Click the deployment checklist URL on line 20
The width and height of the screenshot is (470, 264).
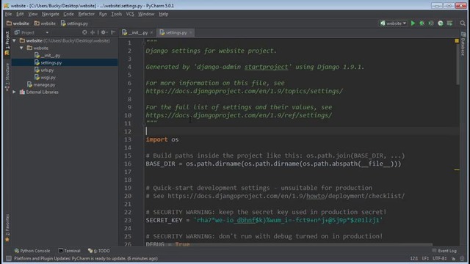286,196
